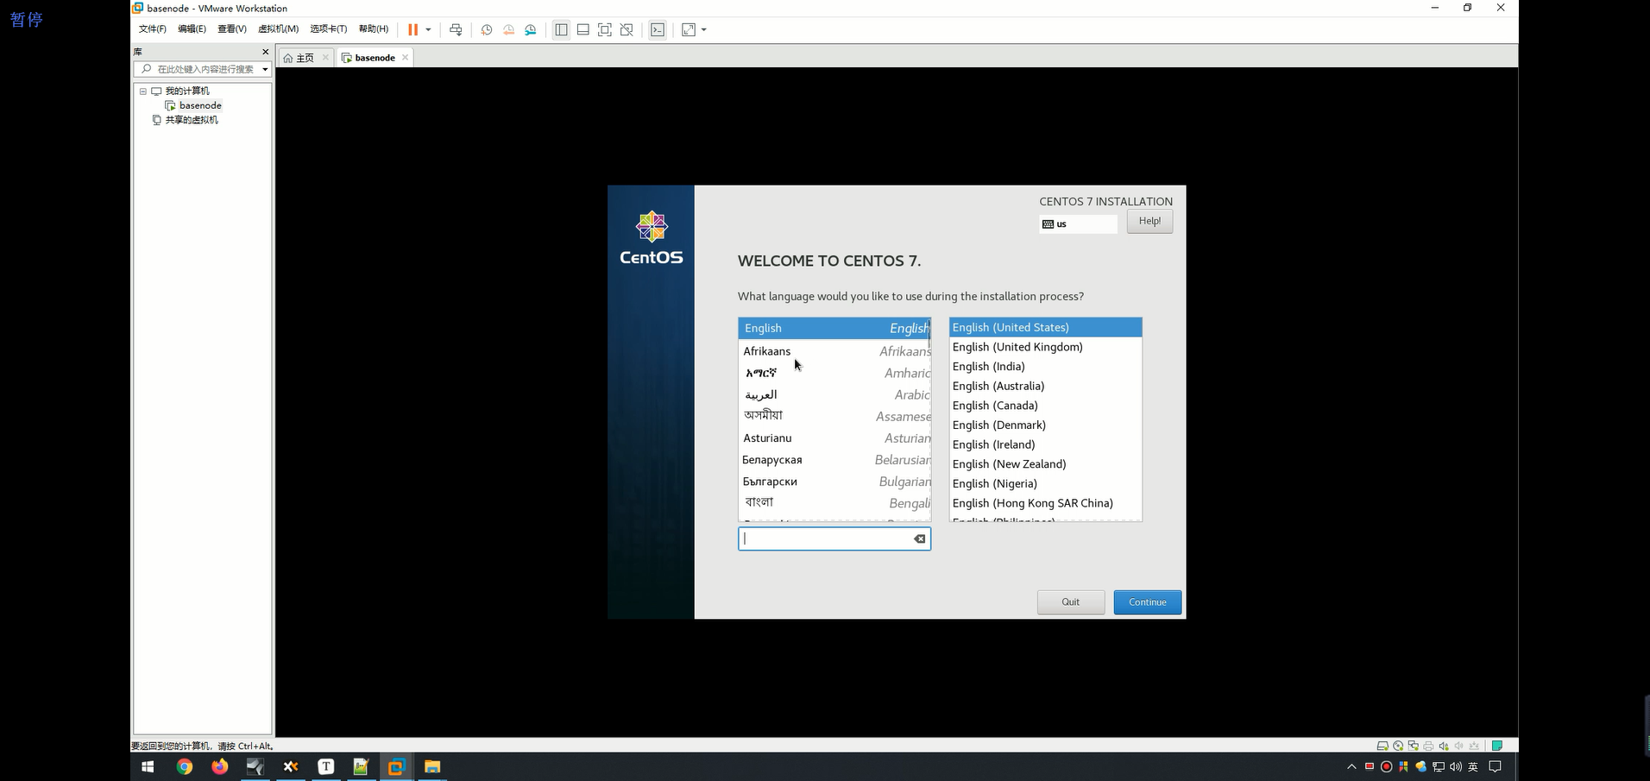Click the orange revert-to-snapshot icon
The image size is (1650, 781).
click(508, 29)
